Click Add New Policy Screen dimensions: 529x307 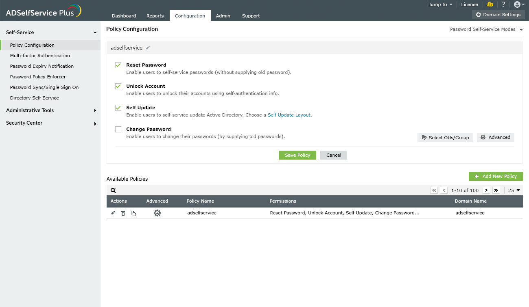(496, 176)
